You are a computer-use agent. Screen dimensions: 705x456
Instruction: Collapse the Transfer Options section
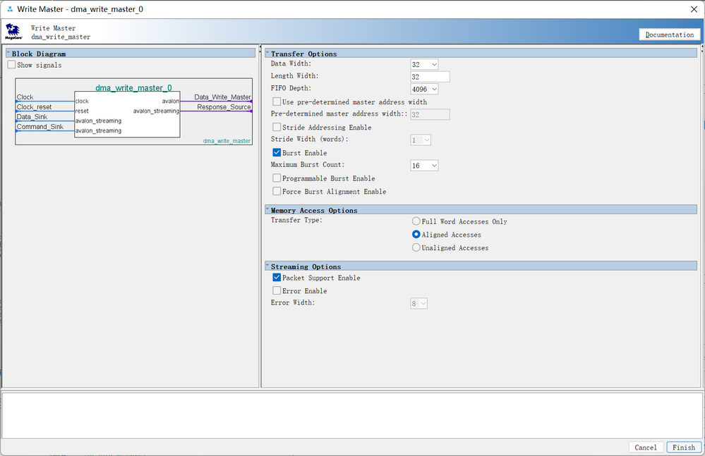coord(267,54)
